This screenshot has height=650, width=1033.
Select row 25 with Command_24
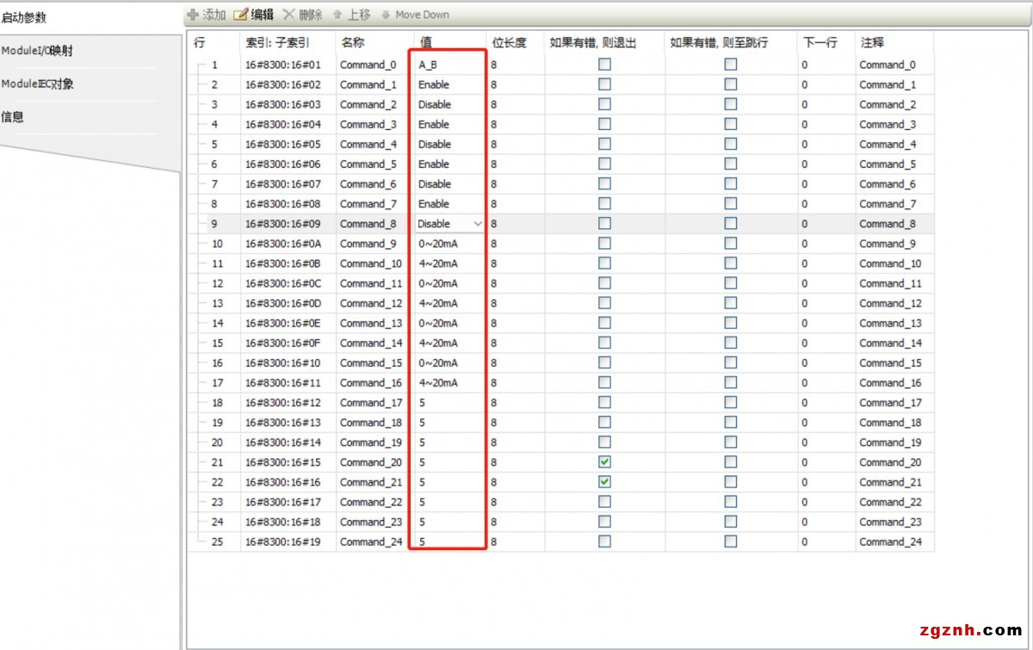pyautogui.click(x=215, y=542)
